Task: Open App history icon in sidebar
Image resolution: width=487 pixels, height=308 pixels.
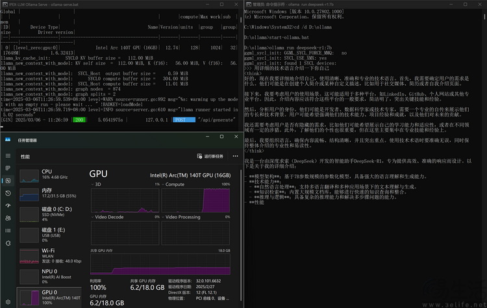Action: pos(8,193)
